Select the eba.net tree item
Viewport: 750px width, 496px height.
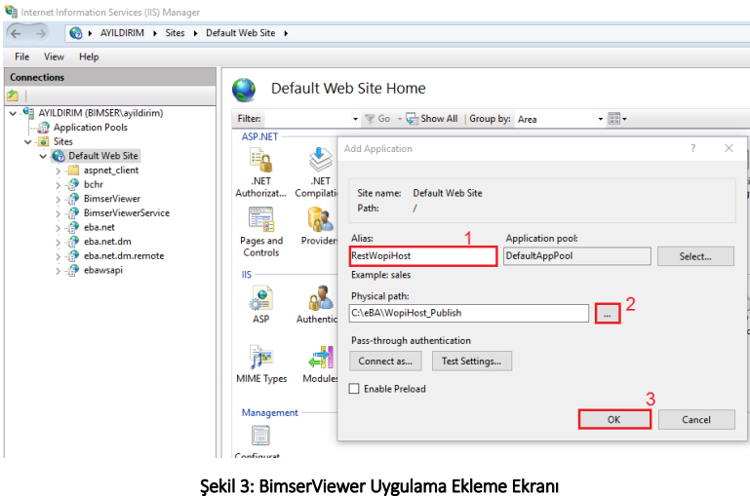point(99,228)
